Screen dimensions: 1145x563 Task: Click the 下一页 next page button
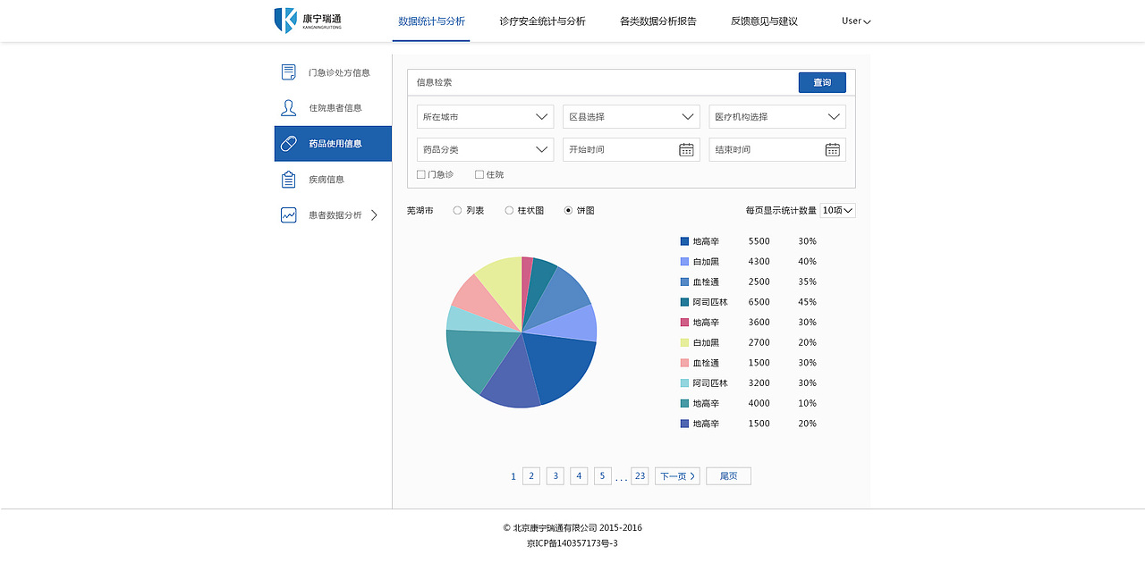[x=677, y=476]
